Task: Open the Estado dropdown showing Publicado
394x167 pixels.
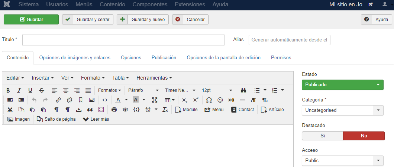Action: pos(342,85)
